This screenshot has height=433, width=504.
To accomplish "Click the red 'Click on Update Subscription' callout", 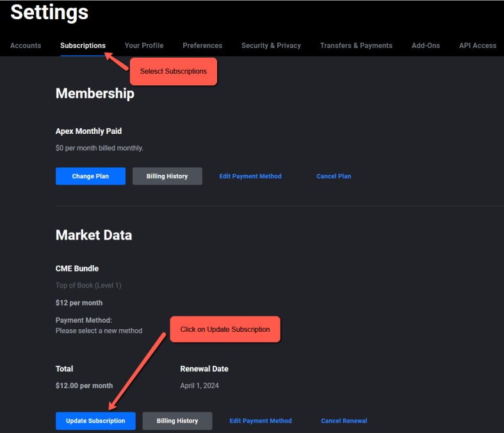I will [225, 329].
